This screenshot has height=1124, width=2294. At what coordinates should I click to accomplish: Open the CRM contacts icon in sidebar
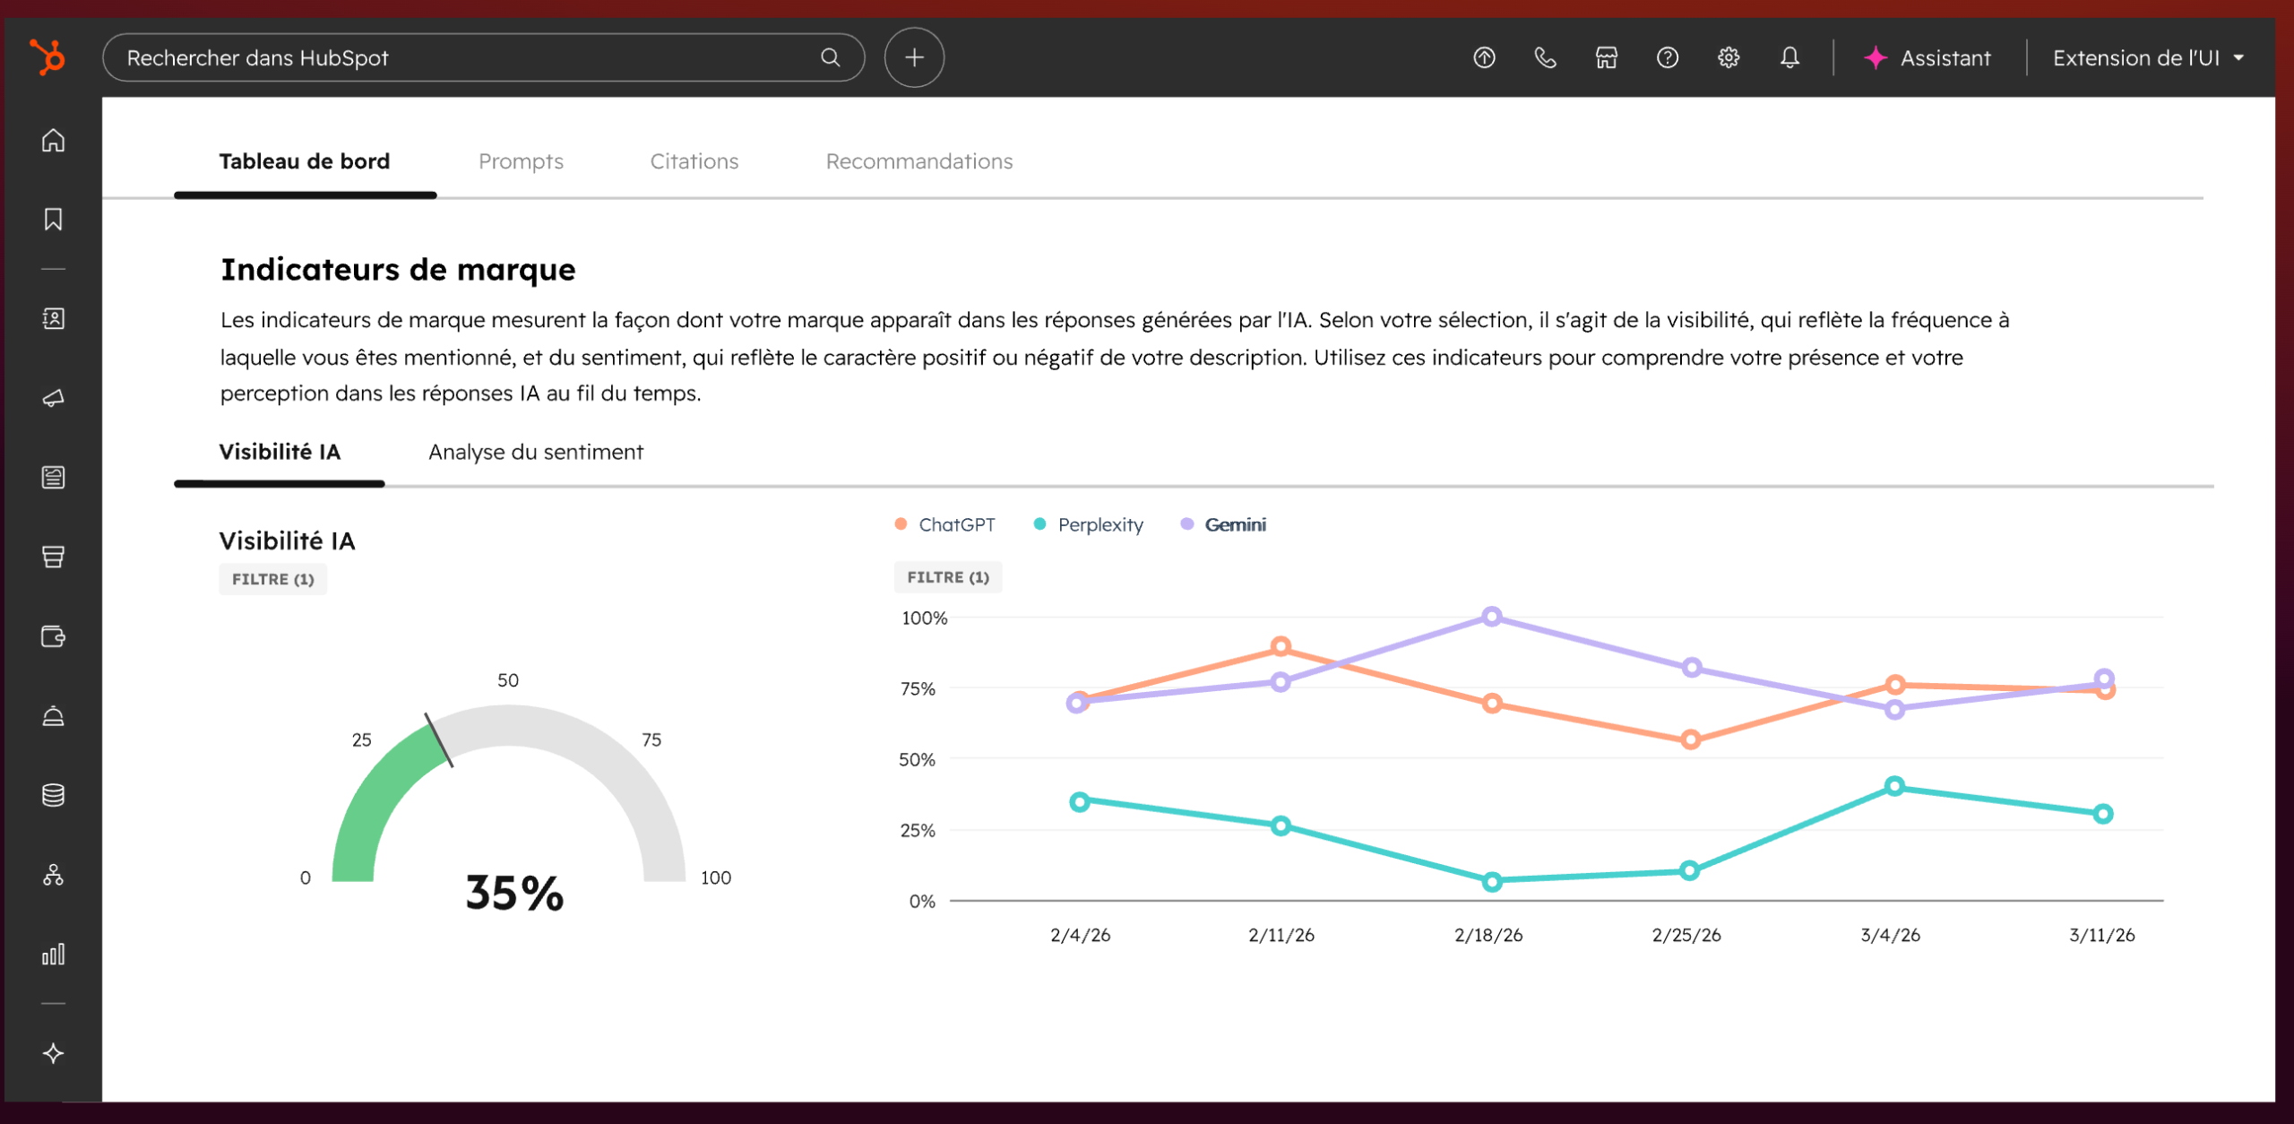coord(53,318)
